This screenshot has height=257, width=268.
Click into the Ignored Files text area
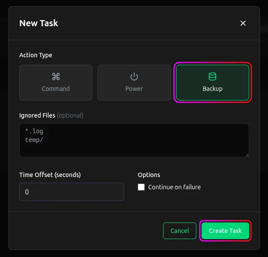(134, 140)
